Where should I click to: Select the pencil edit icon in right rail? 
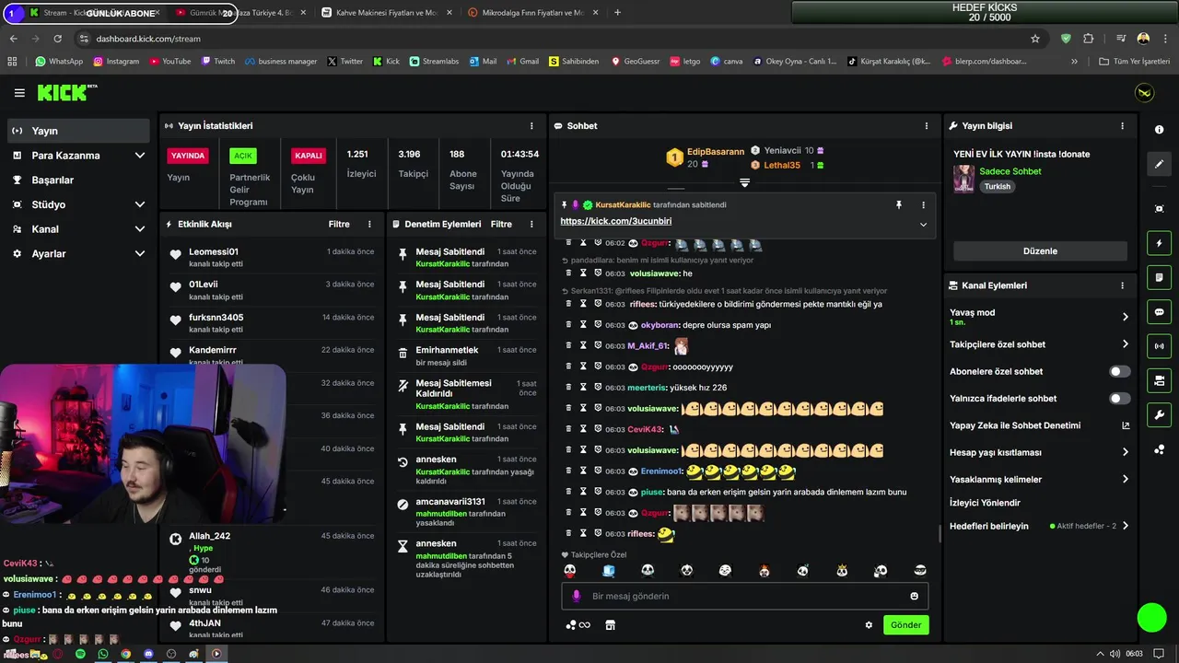1159,164
